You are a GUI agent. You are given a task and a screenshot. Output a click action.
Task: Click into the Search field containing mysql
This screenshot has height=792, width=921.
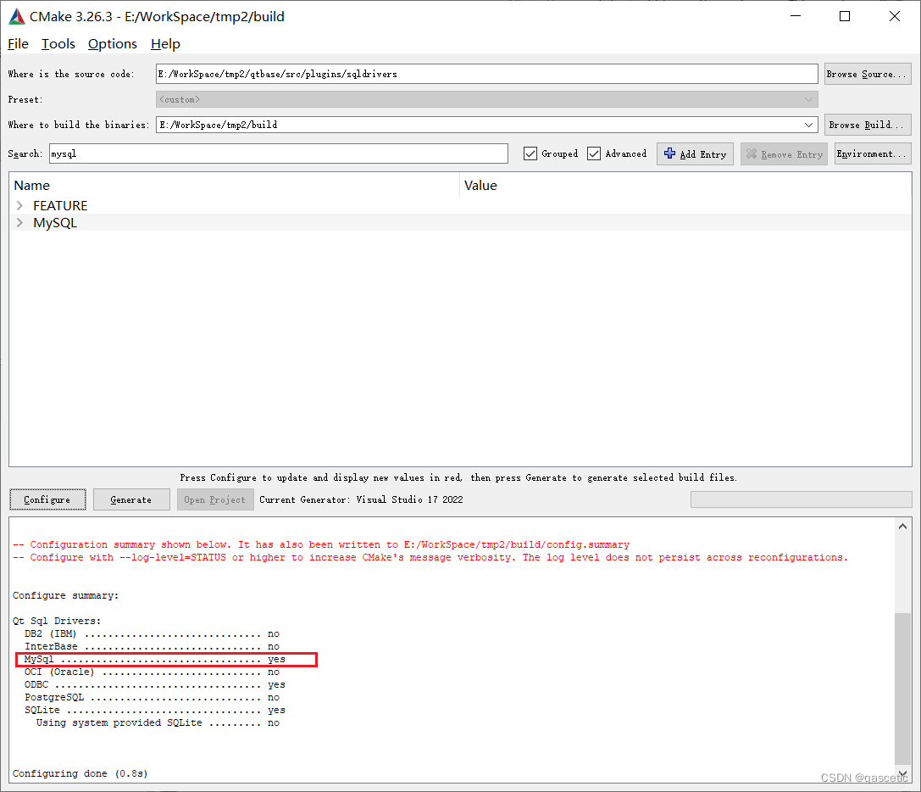279,153
